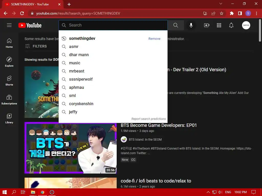Image resolution: width=262 pixels, height=196 pixels.
Task: Click the share page icon in address bar
Action: (213, 13)
